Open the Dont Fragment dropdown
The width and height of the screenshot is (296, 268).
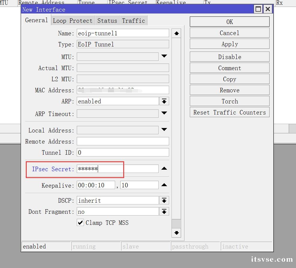click(x=164, y=212)
